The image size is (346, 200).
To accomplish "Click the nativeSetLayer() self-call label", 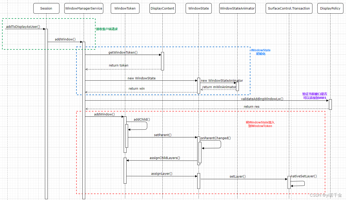I will click(x=304, y=176).
